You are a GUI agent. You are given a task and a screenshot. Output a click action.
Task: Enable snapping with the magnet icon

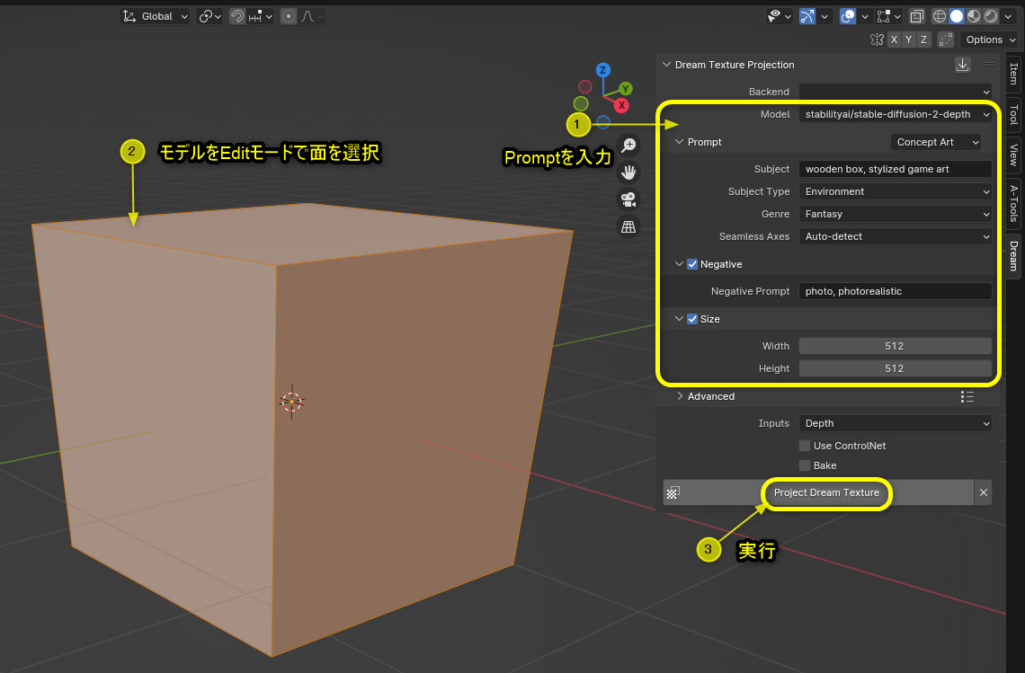point(237,15)
